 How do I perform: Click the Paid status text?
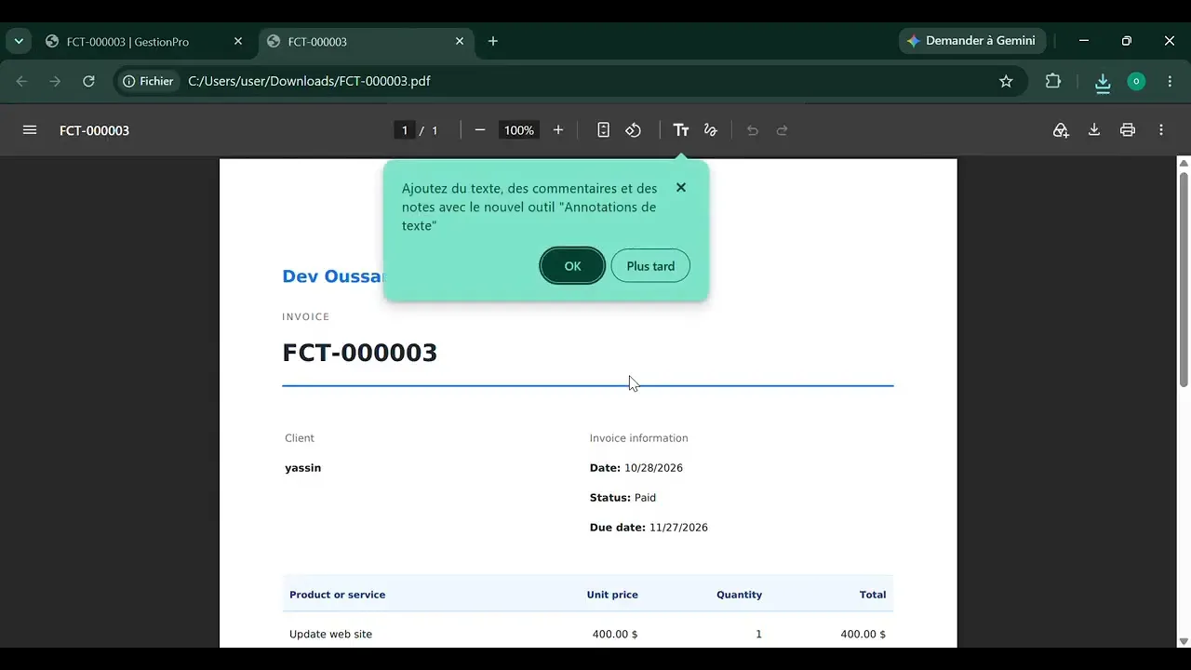click(x=645, y=498)
